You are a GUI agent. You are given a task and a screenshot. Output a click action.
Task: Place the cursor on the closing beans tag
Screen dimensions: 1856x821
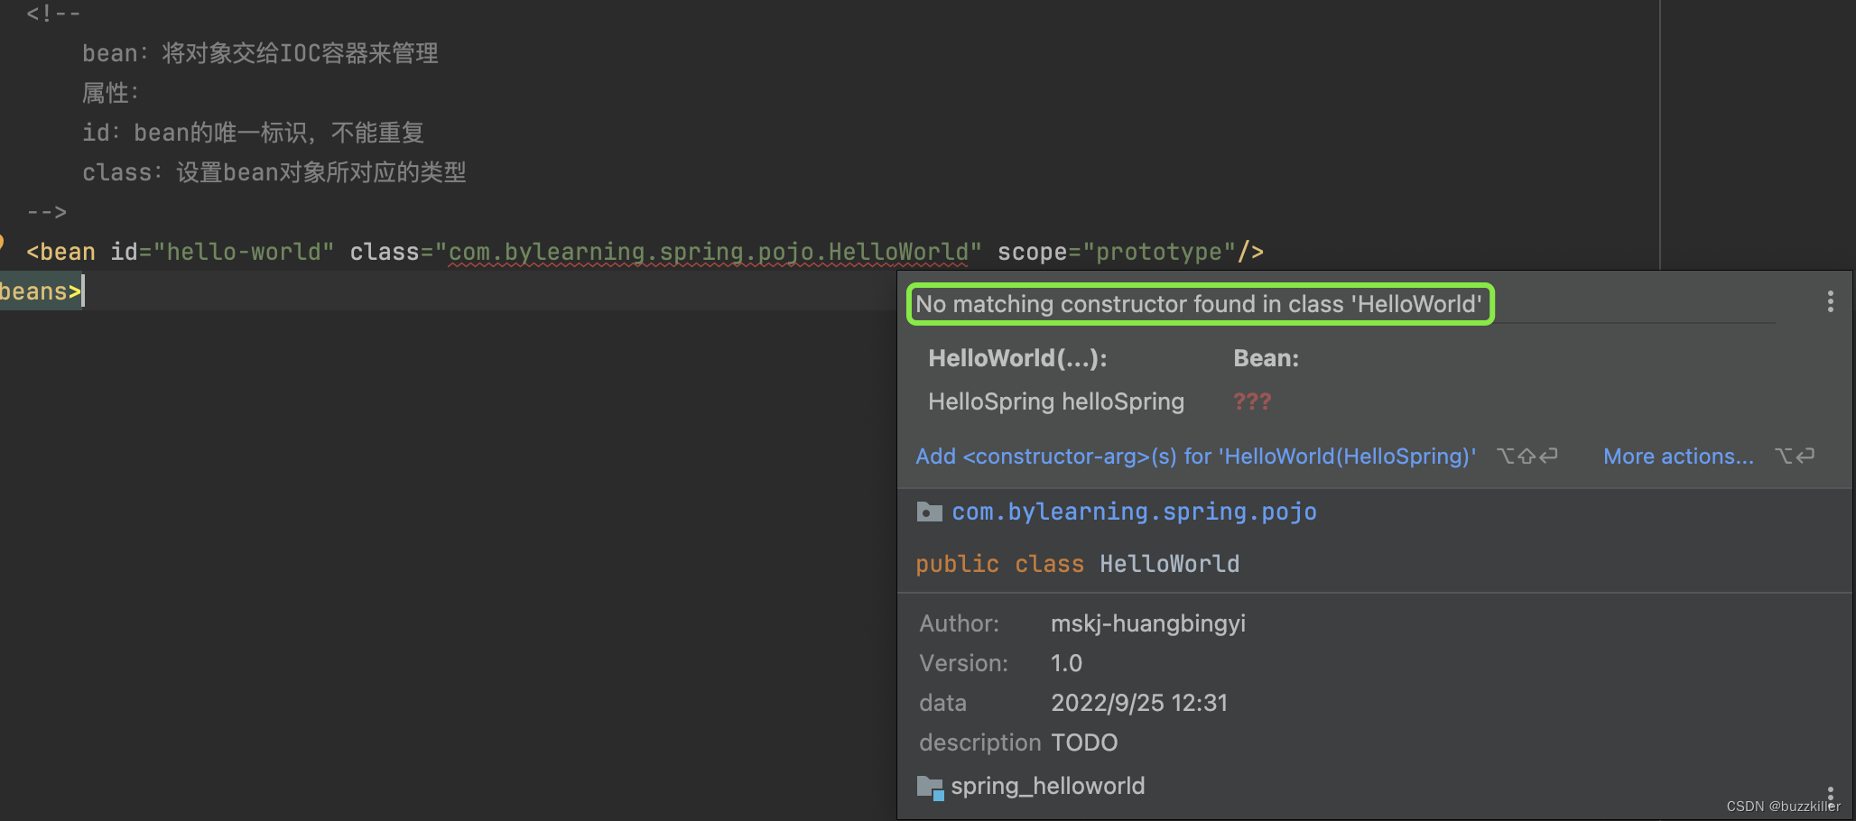(x=41, y=291)
